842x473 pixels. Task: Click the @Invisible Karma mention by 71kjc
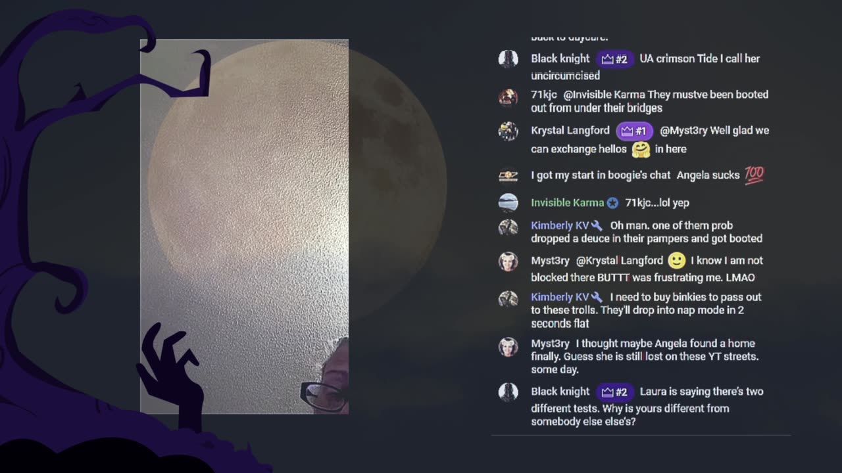pos(604,95)
